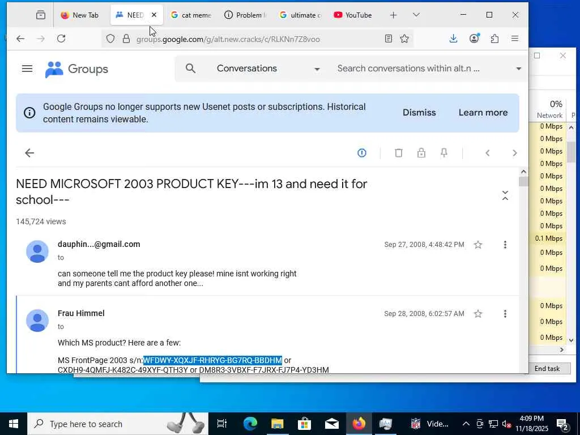Open the list all tabs dropdown
The width and height of the screenshot is (580, 435).
point(416,15)
